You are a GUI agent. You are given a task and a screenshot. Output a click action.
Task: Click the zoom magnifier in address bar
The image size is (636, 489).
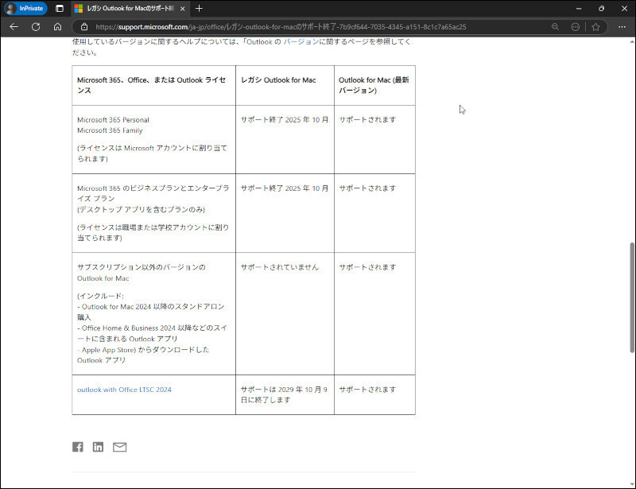555,27
